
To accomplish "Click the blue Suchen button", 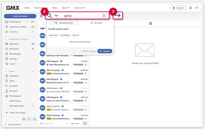I will pyautogui.click(x=105, y=51).
